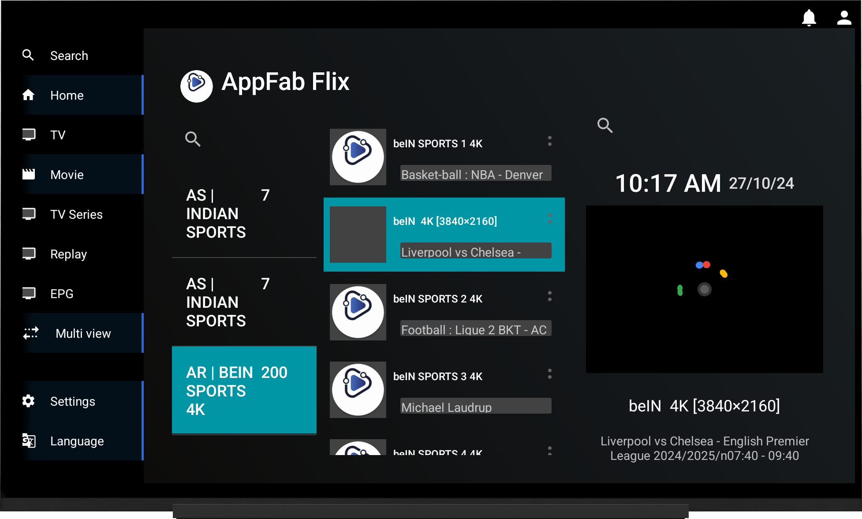The width and height of the screenshot is (862, 519).
Task: Click the TV Series monitor icon
Action: [29, 214]
